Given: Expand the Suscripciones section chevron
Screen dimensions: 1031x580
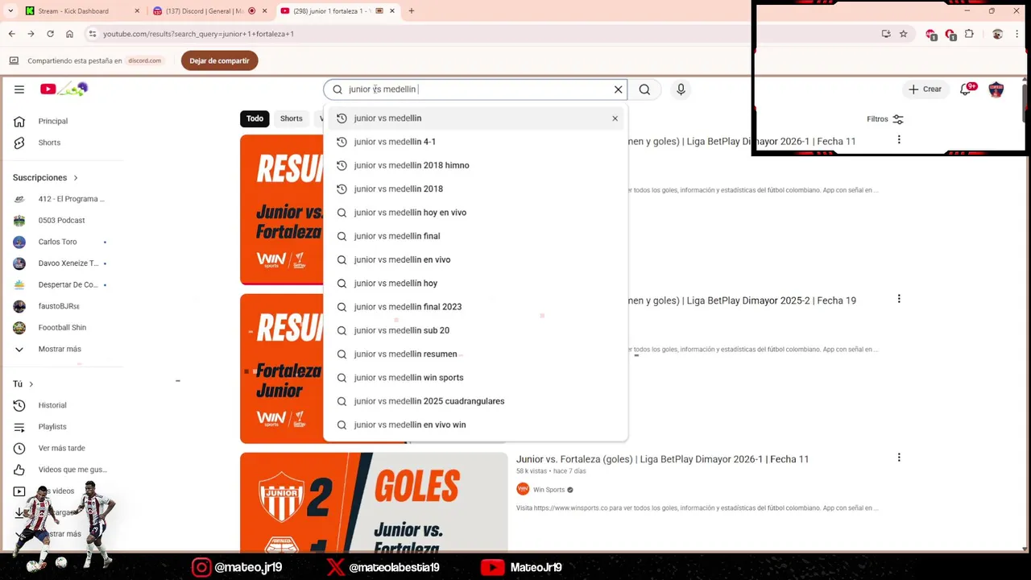Looking at the screenshot, I should tap(76, 177).
